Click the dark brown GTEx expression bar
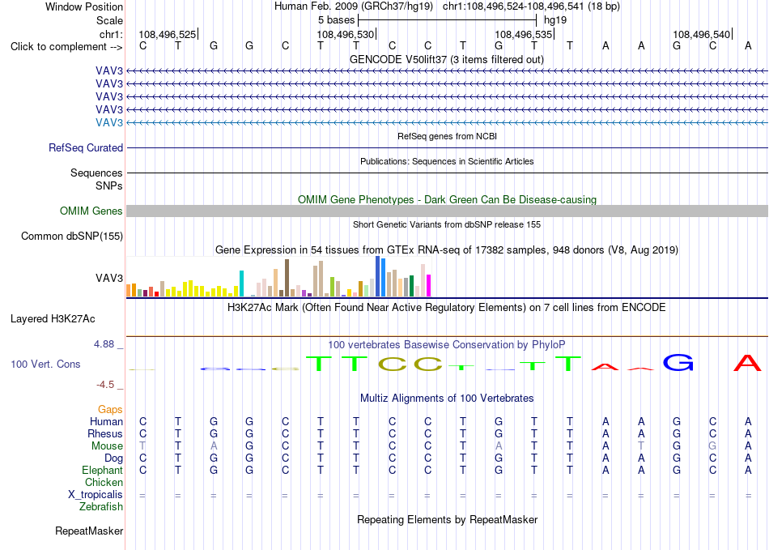The height and width of the screenshot is (550, 769). click(x=287, y=278)
